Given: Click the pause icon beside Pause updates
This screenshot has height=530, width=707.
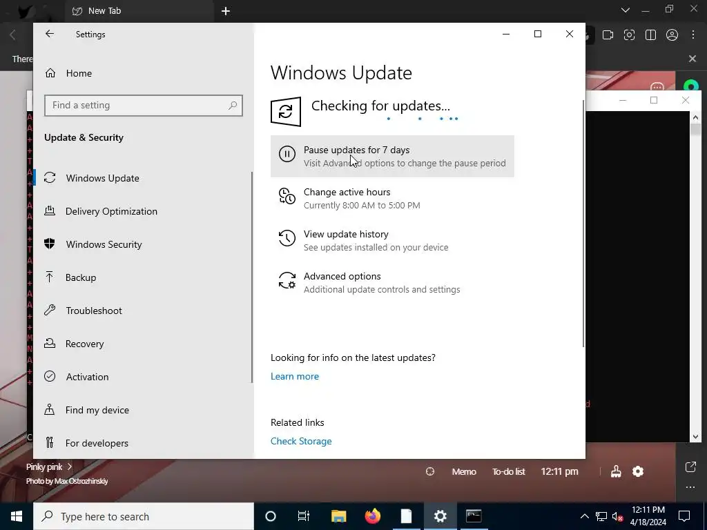Looking at the screenshot, I should 287,154.
